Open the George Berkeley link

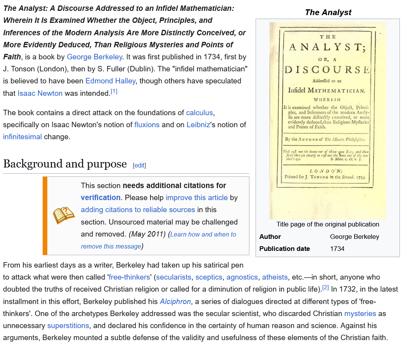coord(94,57)
